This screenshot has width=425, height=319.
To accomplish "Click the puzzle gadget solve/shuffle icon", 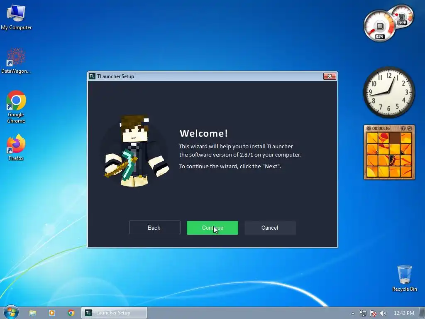I will coord(410,128).
